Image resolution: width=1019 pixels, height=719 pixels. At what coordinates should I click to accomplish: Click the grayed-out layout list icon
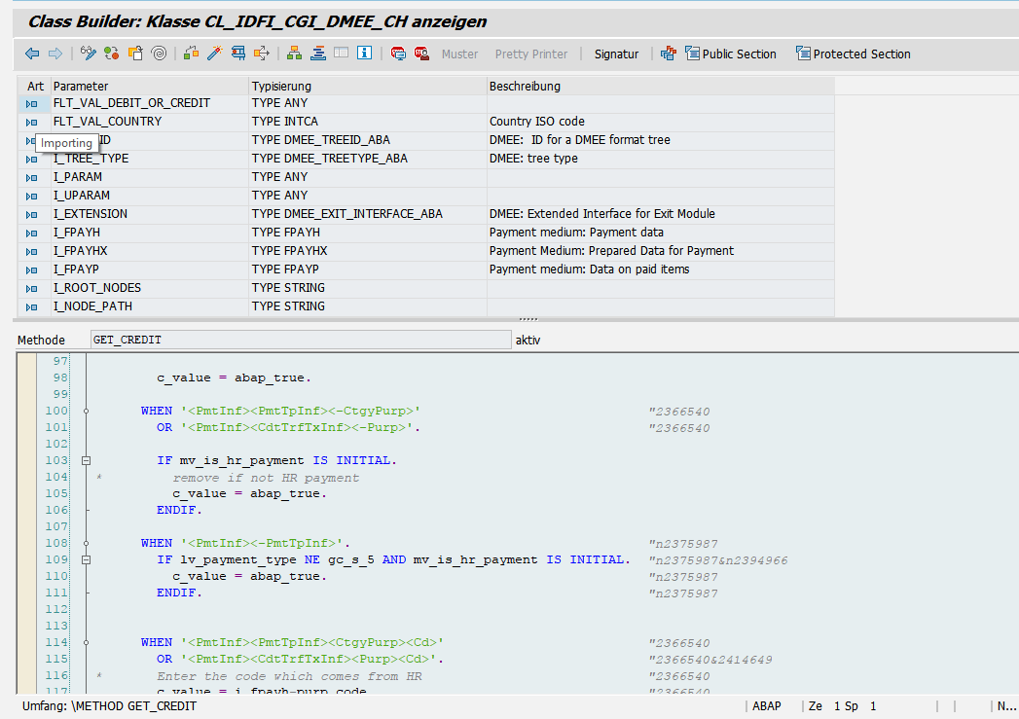coord(342,54)
